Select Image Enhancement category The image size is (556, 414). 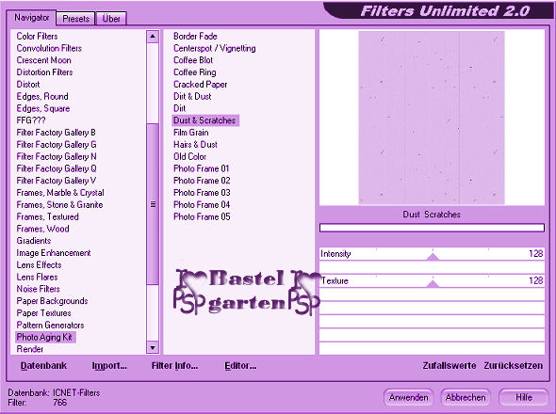coord(54,253)
